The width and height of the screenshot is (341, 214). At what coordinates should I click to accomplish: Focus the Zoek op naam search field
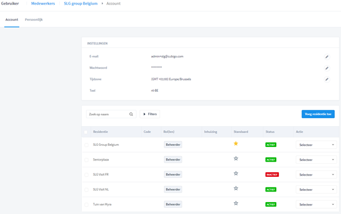point(111,114)
